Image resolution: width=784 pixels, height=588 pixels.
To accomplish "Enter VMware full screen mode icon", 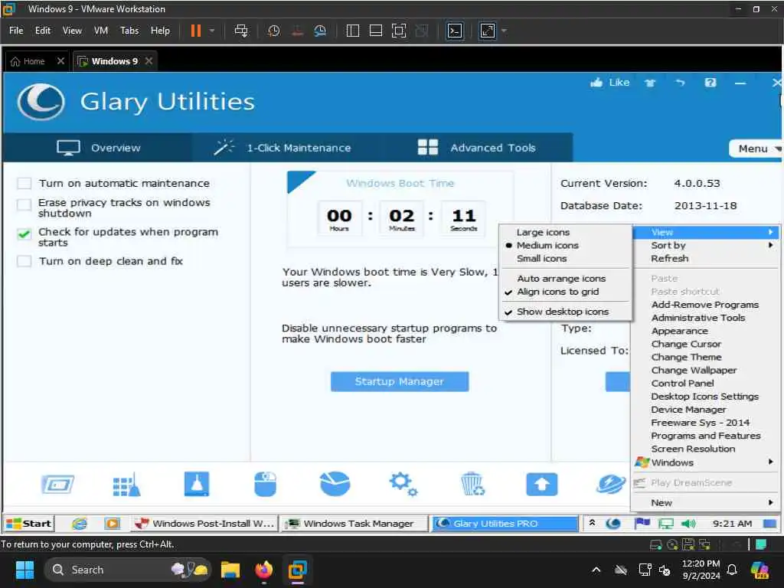I will pos(398,31).
